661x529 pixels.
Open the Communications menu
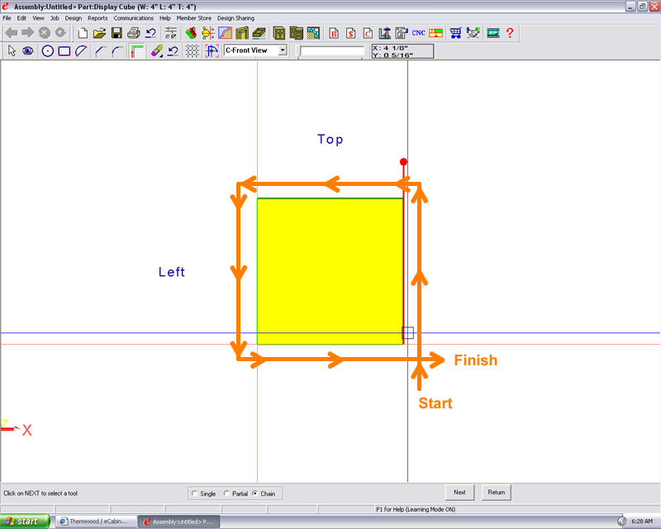[x=133, y=18]
